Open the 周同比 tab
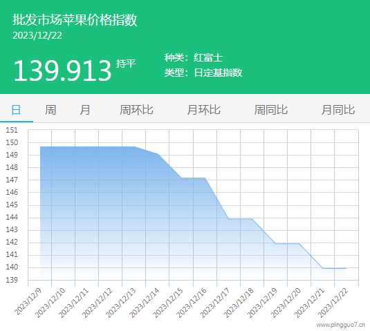 (271, 110)
